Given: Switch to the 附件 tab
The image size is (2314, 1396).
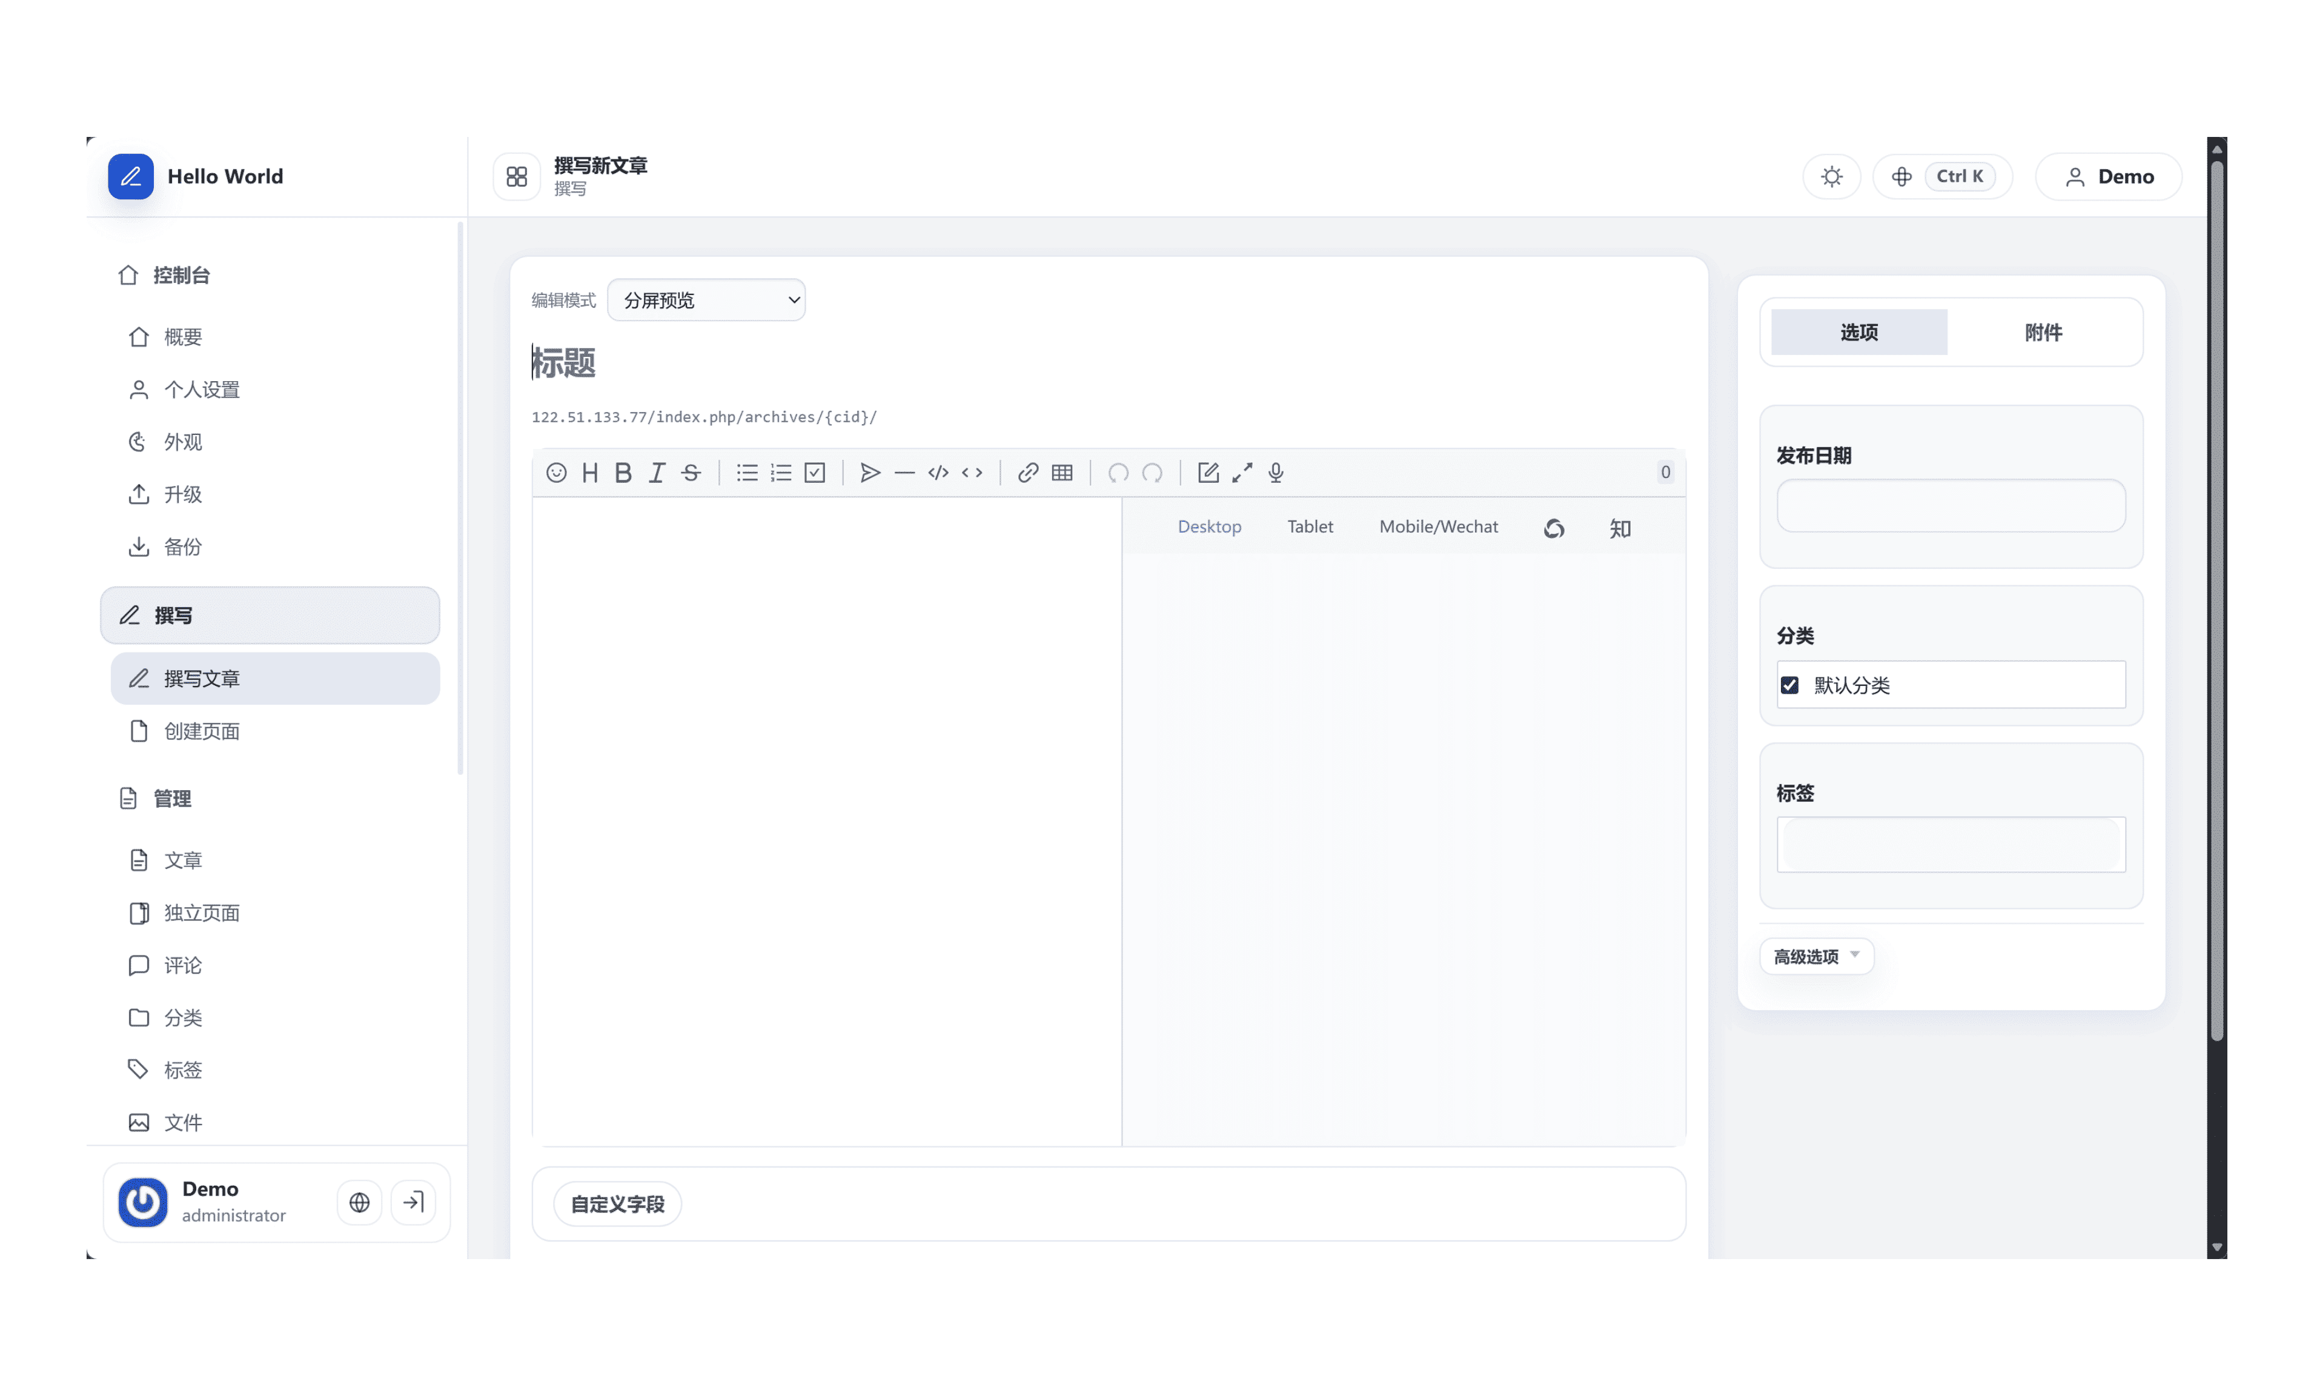Looking at the screenshot, I should click(x=2043, y=333).
